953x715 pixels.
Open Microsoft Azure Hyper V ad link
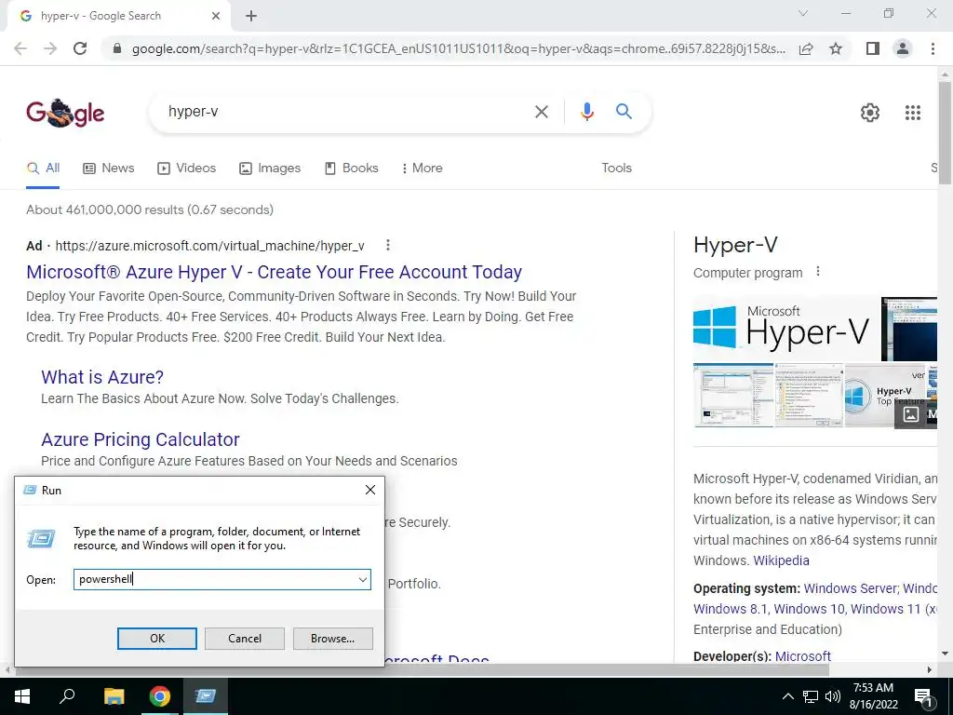tap(275, 272)
